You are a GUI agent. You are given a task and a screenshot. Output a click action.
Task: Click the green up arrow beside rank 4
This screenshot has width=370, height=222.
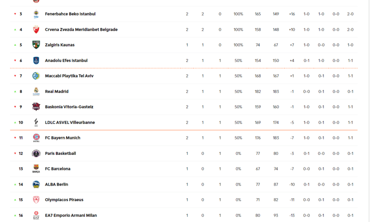click(x=15, y=29)
